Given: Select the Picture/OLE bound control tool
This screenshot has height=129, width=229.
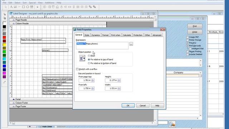Looking at the screenshot, I should coord(32,7).
